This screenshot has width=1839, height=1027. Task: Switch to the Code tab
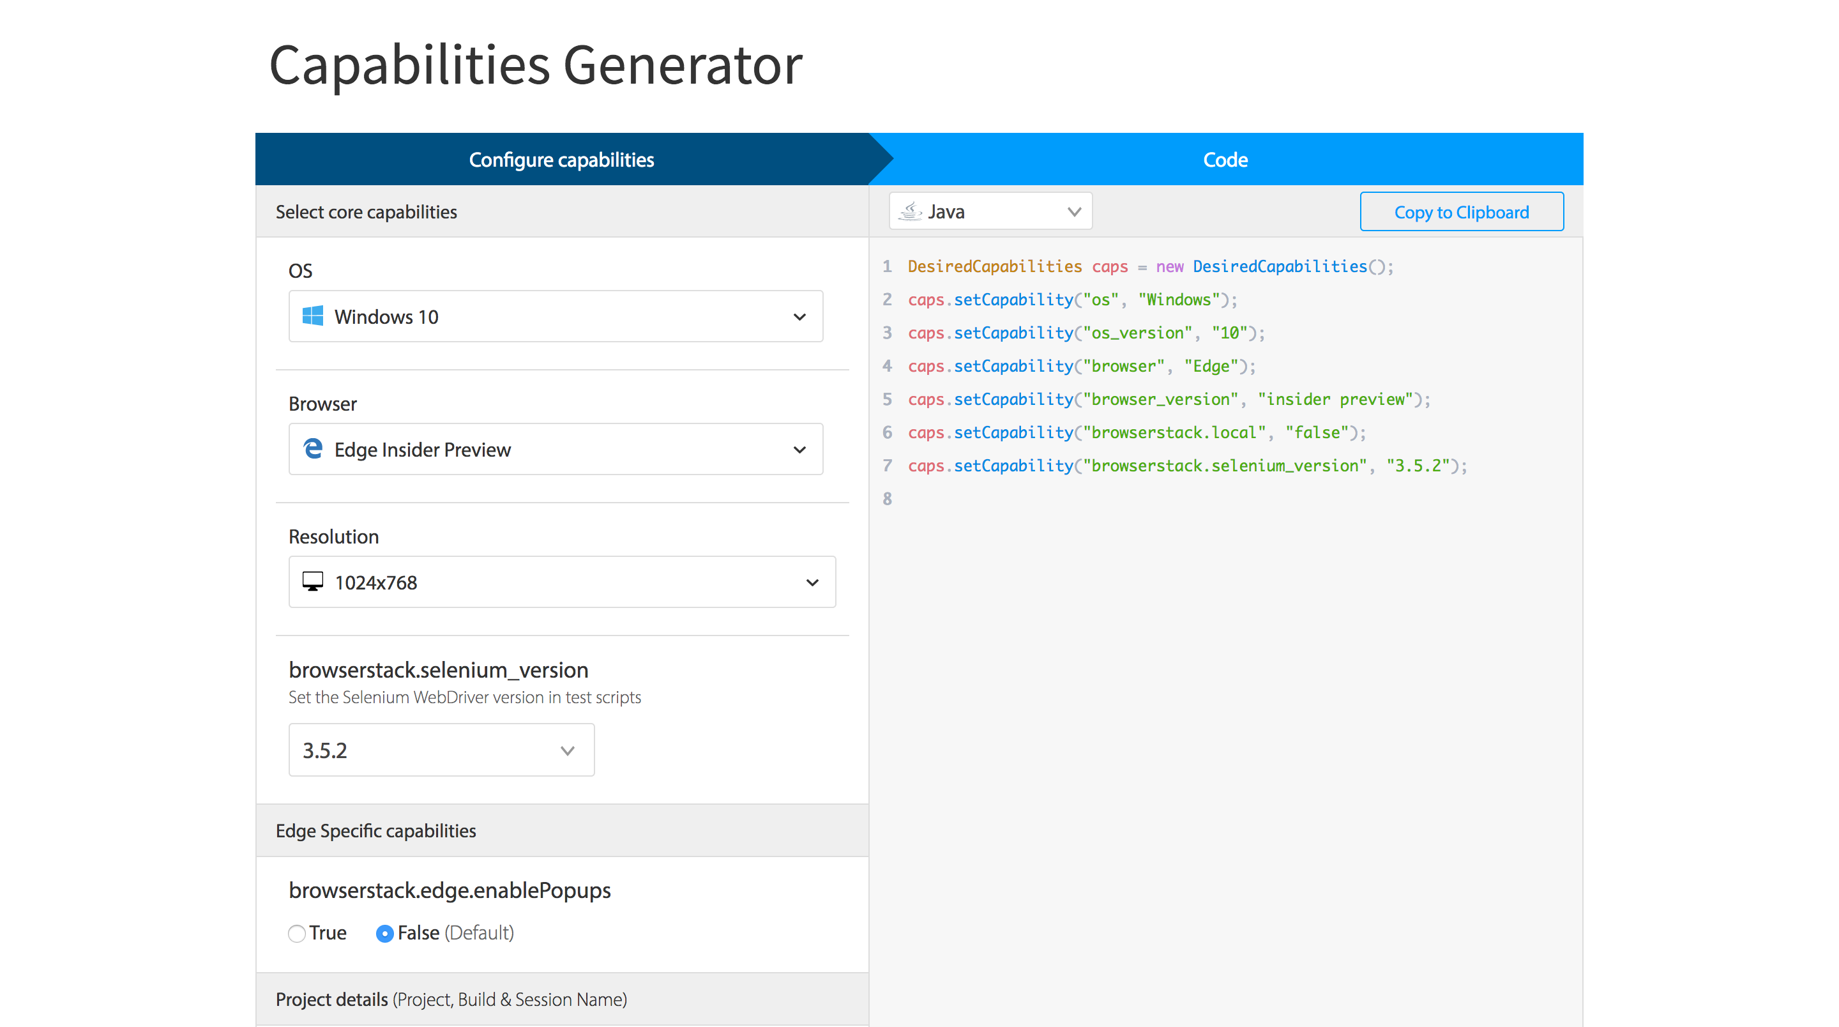pyautogui.click(x=1225, y=159)
